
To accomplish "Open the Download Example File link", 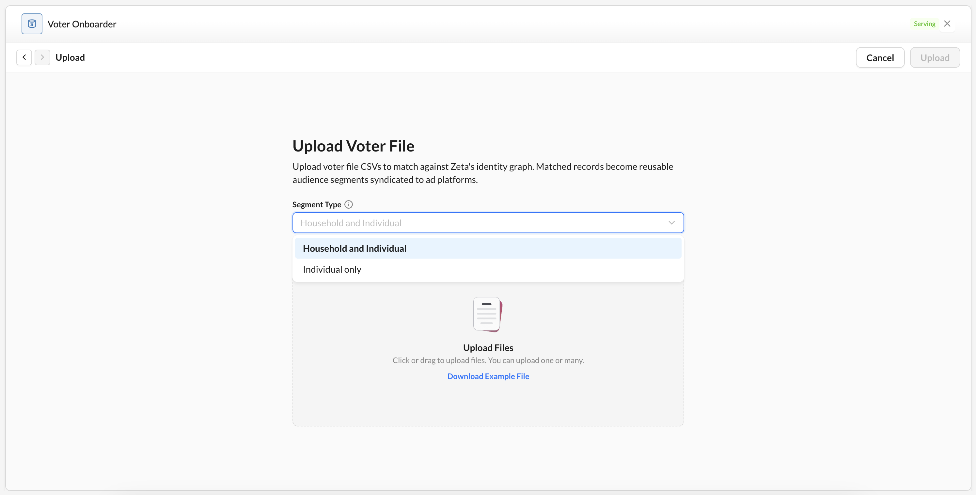I will 488,376.
